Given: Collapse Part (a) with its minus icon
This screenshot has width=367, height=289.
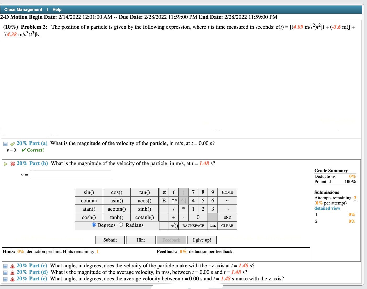Looking at the screenshot, I should click(5, 144).
